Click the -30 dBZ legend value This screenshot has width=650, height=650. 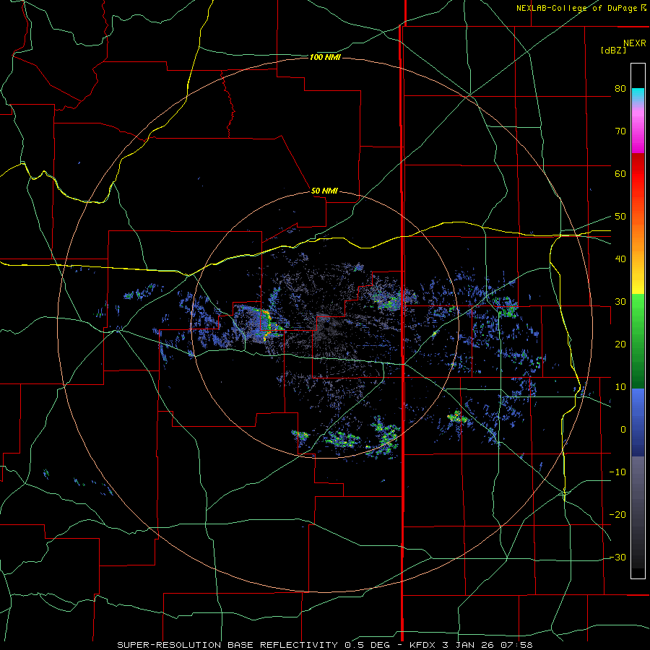[617, 558]
